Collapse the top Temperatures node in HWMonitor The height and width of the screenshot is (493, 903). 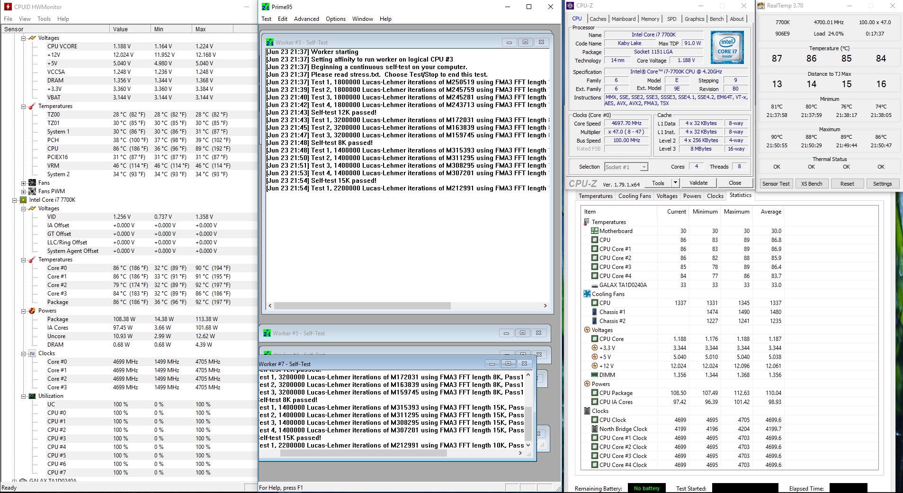click(x=23, y=106)
